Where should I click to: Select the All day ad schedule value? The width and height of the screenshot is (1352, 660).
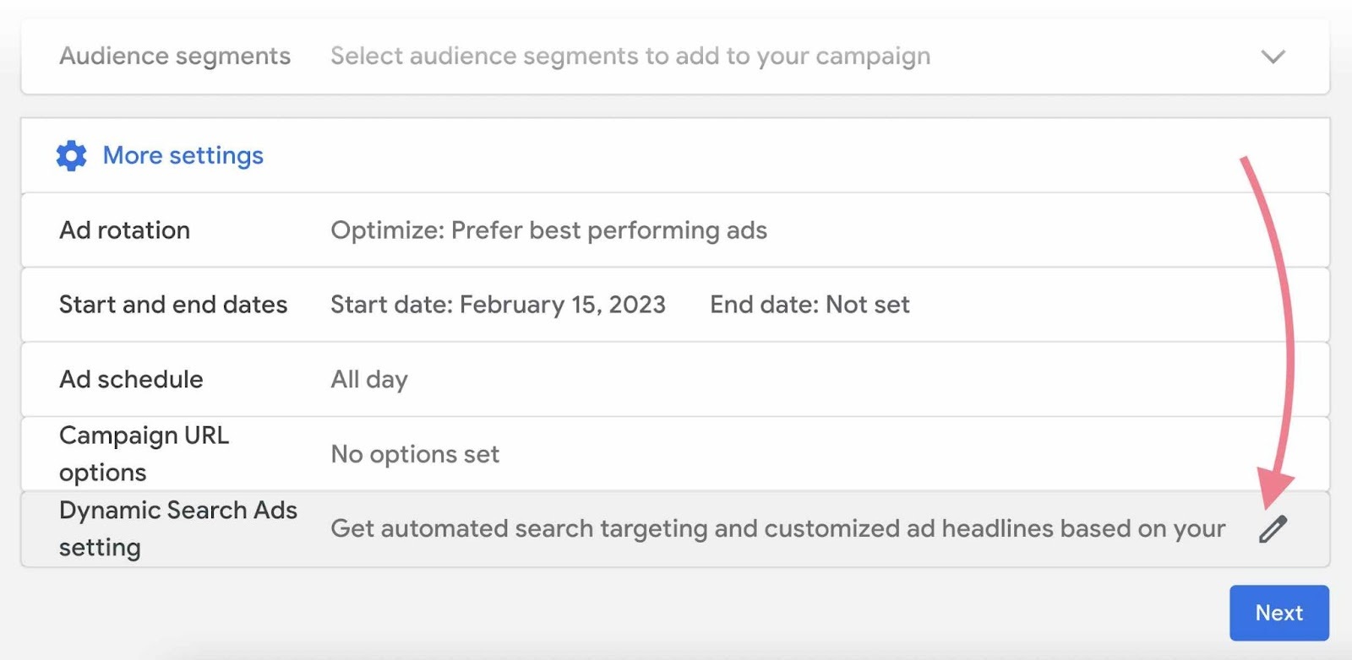369,379
